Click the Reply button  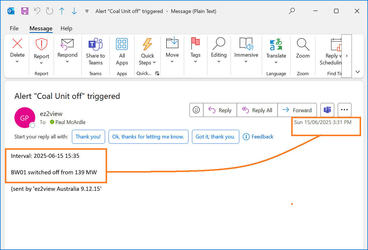[220, 110]
